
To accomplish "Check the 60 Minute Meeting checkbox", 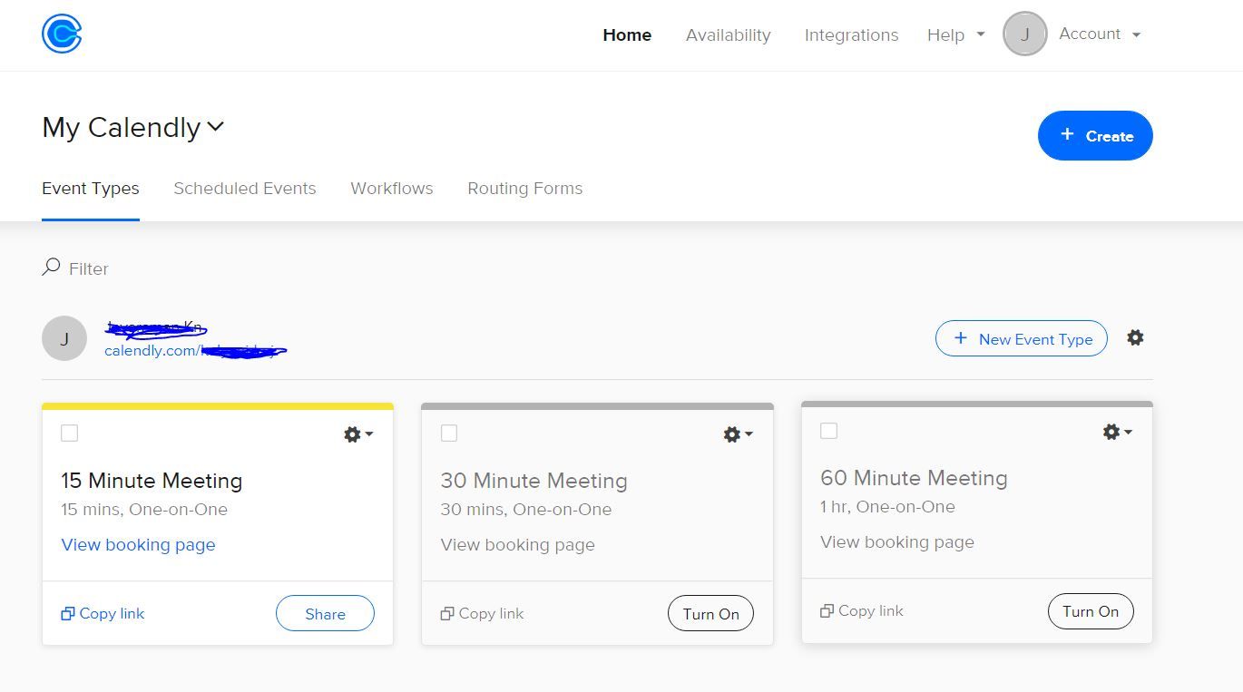I will (828, 431).
